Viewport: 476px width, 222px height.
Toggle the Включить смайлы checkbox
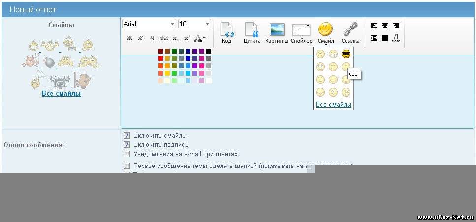pos(127,136)
